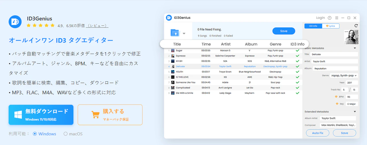Select the song row titled Someone Like You
367x145 pixels.
pyautogui.click(x=234, y=82)
